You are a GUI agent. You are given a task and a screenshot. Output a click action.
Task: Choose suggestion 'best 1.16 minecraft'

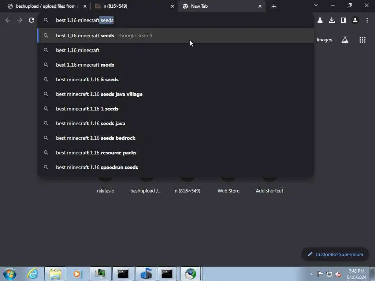click(x=176, y=50)
